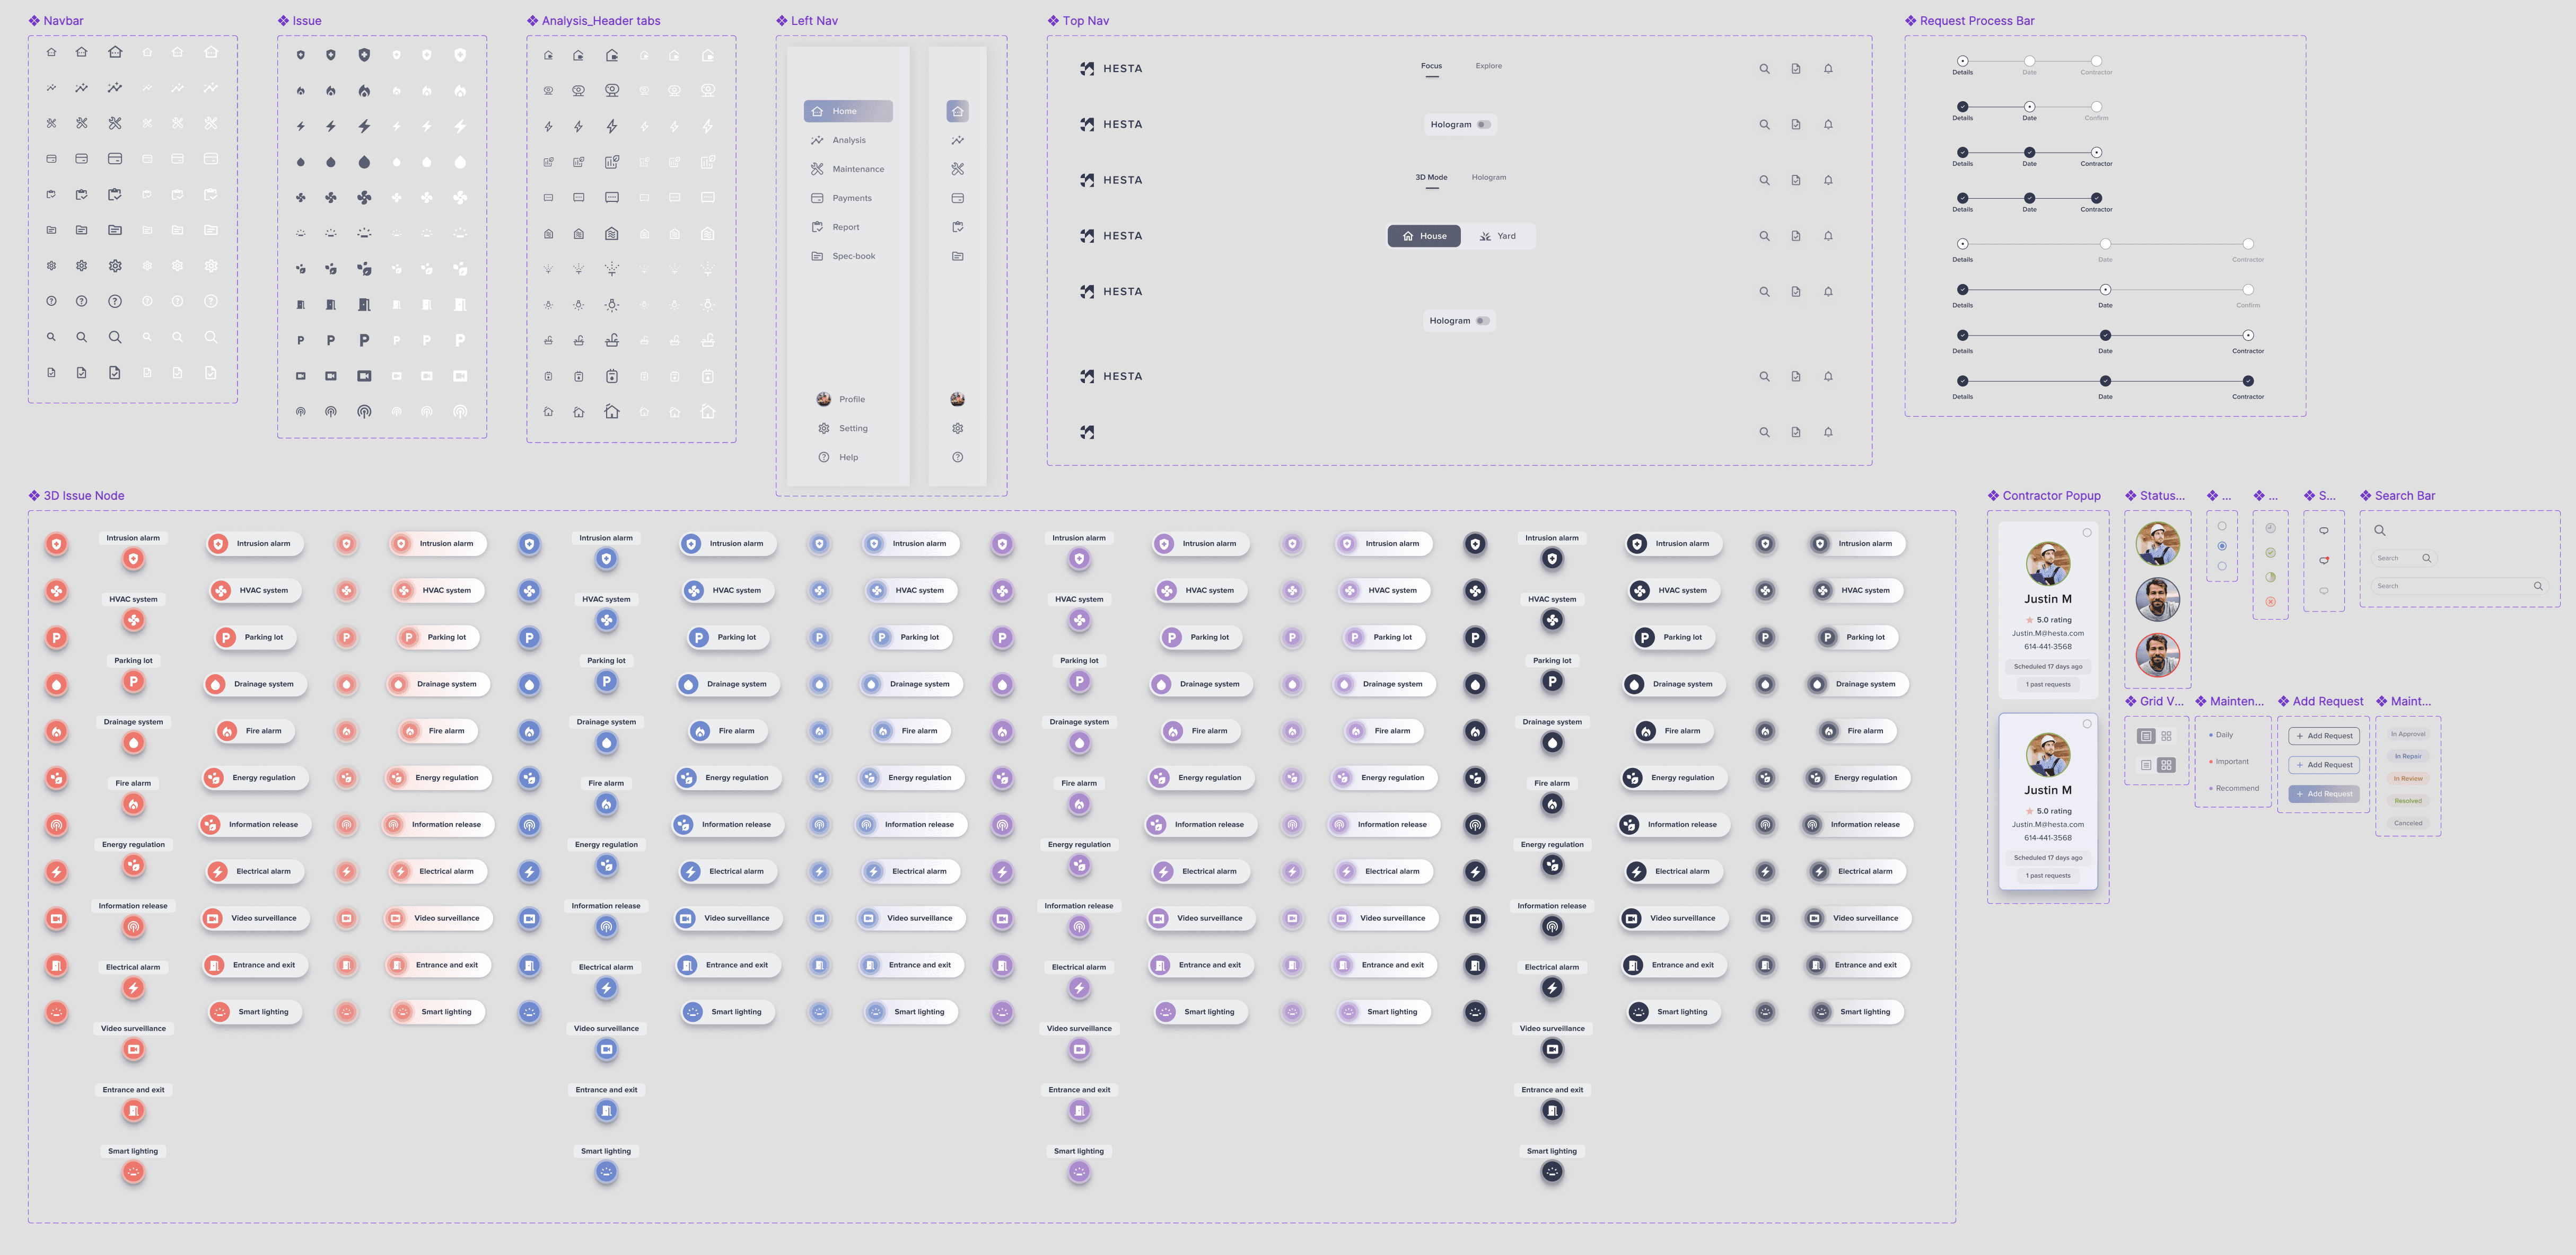Select the filled blue radio button
2576x1255 pixels.
pyautogui.click(x=2222, y=546)
